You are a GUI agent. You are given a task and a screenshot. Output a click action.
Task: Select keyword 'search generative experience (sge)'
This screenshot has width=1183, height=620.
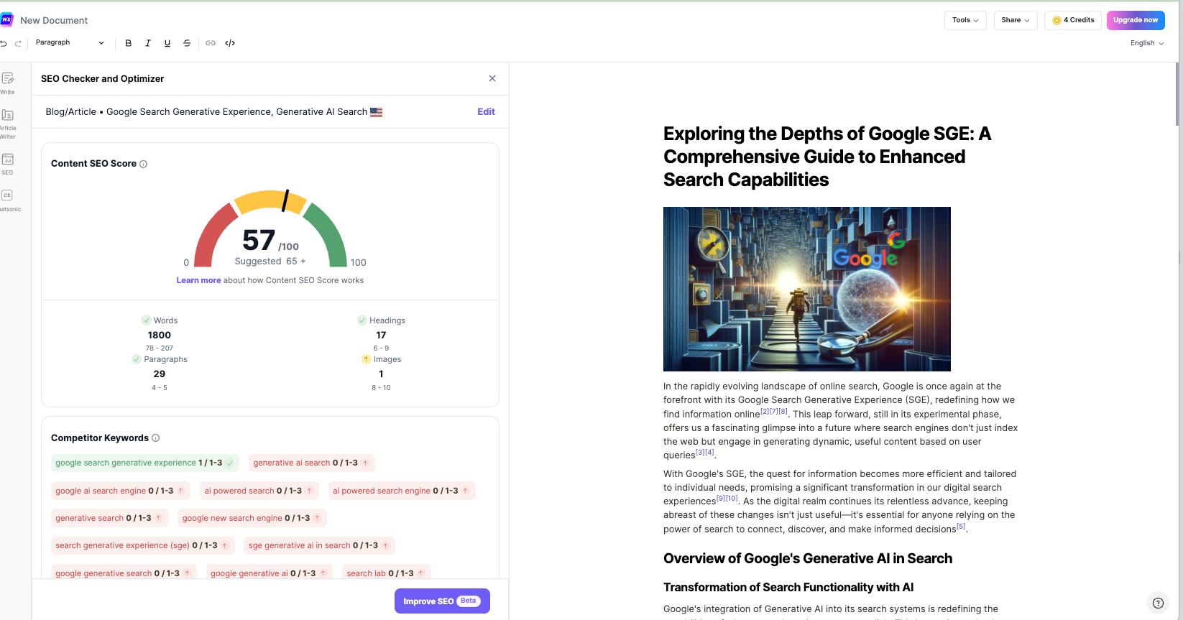[x=142, y=545]
